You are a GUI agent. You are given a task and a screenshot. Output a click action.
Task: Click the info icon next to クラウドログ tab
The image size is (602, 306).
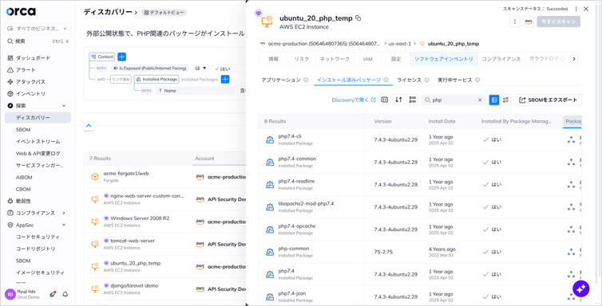point(563,59)
